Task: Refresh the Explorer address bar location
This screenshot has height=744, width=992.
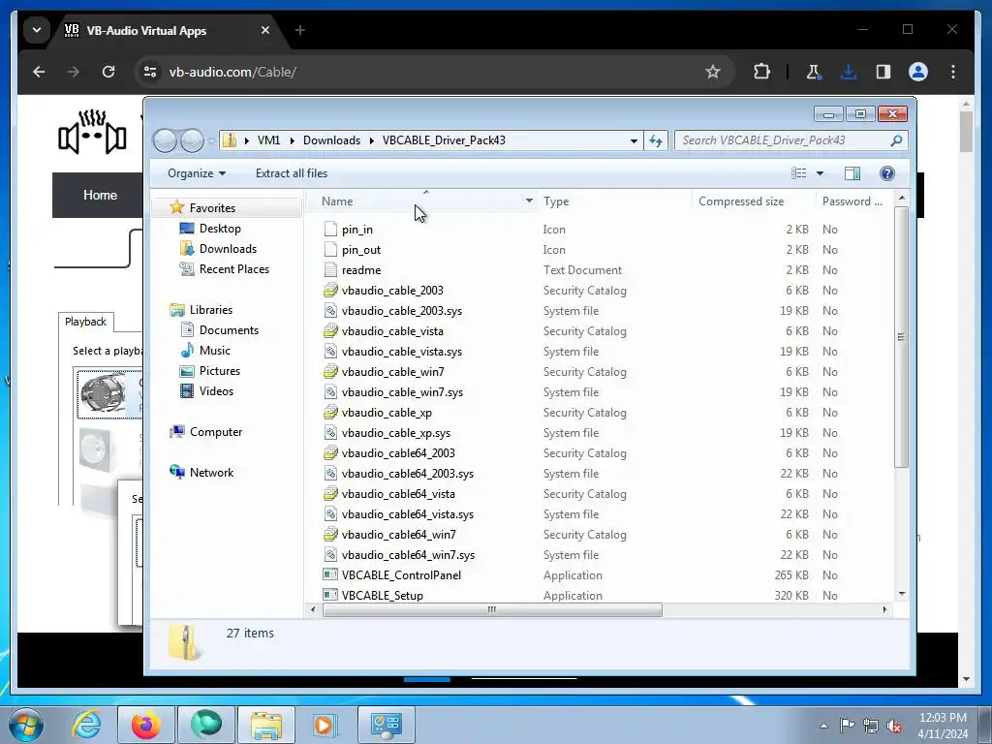Action: coord(656,140)
